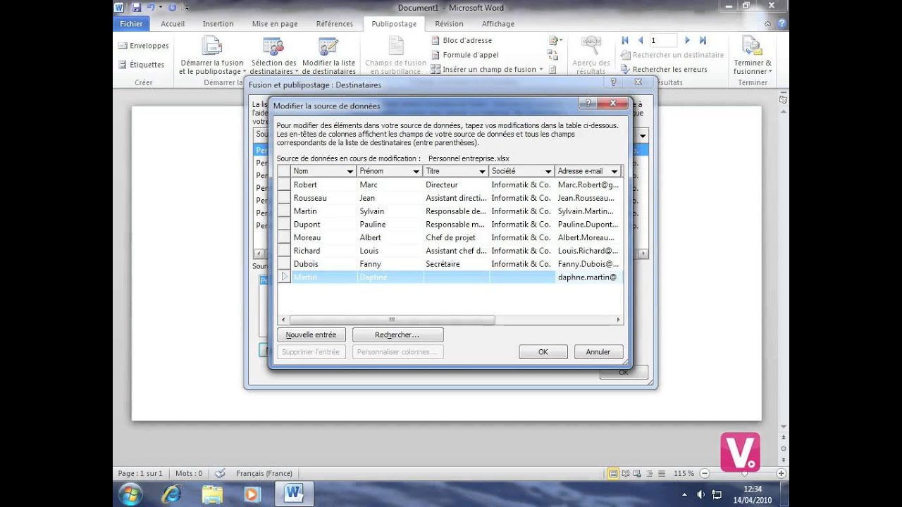
Task: Go to the next record arrow
Action: pyautogui.click(x=687, y=41)
